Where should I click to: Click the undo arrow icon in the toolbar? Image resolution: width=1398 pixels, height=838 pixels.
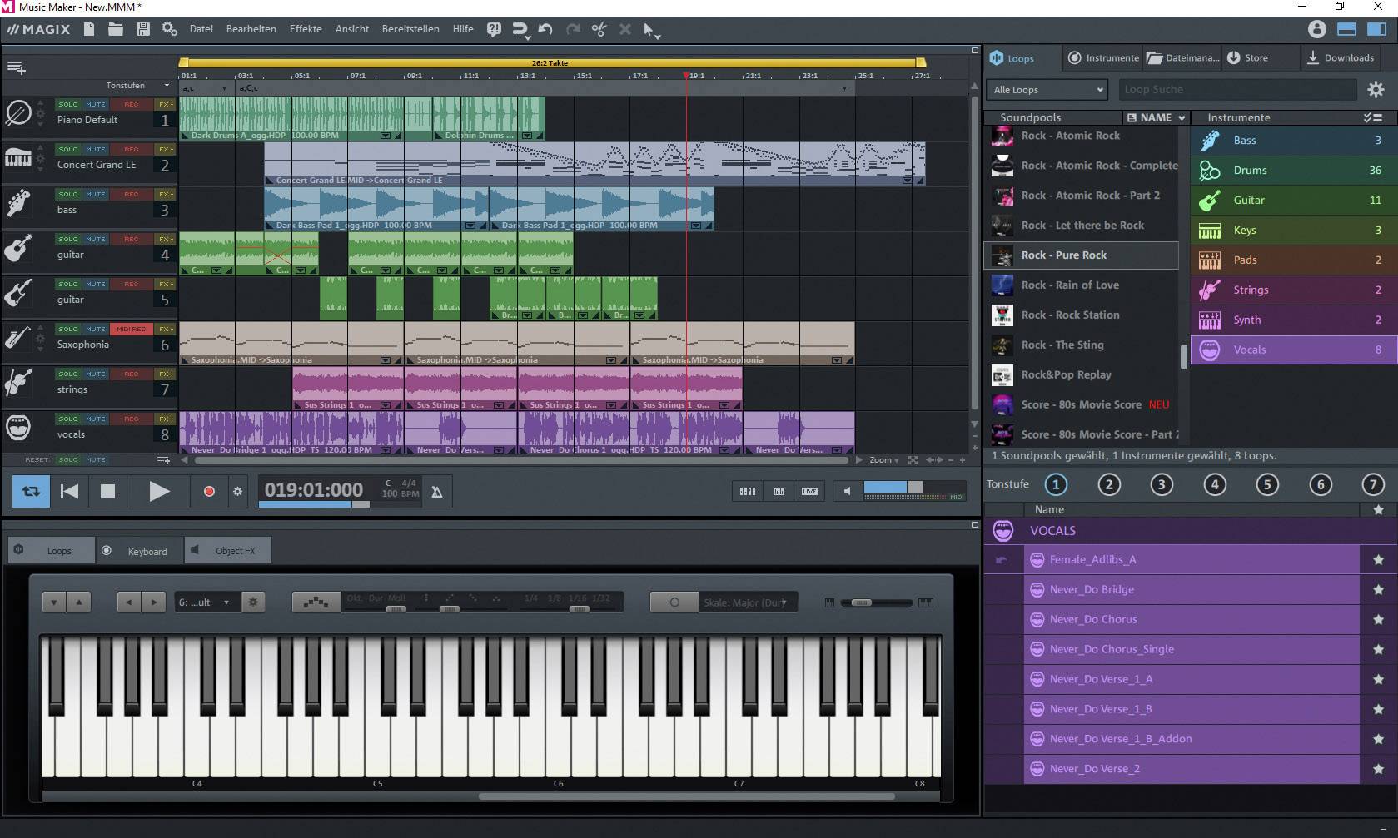coord(545,29)
